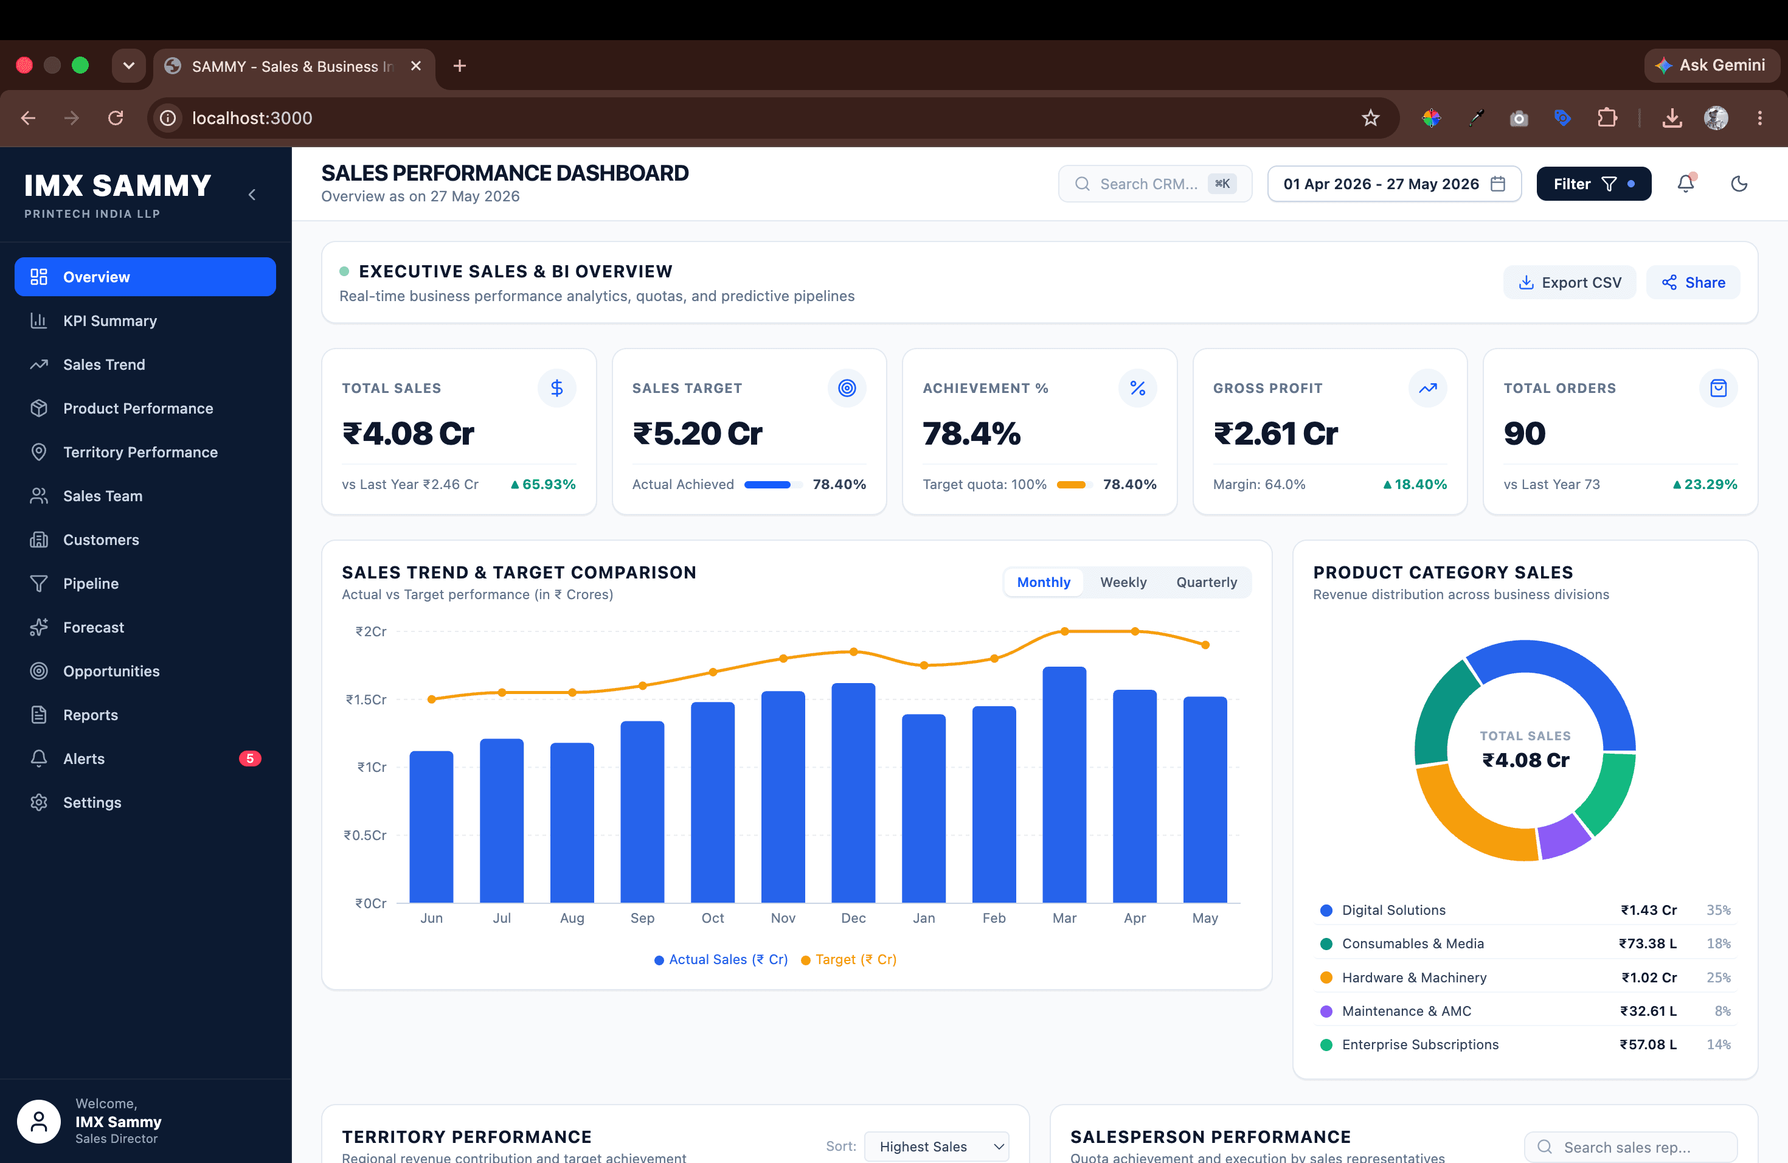Viewport: 1788px width, 1163px height.
Task: Reload the page
Action: (116, 118)
